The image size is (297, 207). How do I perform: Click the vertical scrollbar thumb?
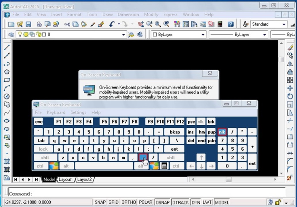281,60
